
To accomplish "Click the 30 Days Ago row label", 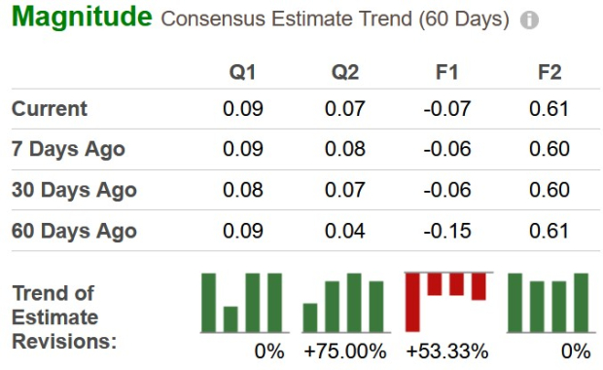I will 74,190.
